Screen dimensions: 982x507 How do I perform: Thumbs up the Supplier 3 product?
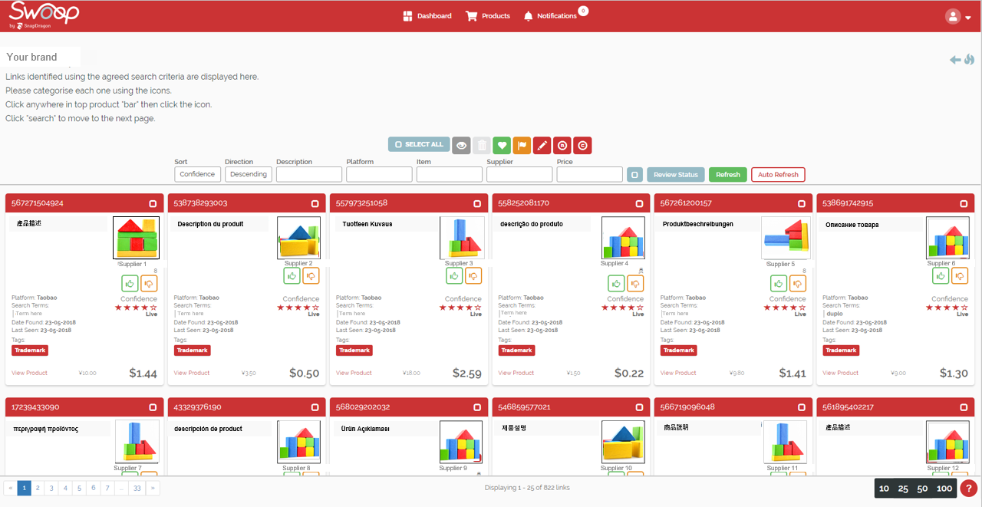(x=454, y=275)
